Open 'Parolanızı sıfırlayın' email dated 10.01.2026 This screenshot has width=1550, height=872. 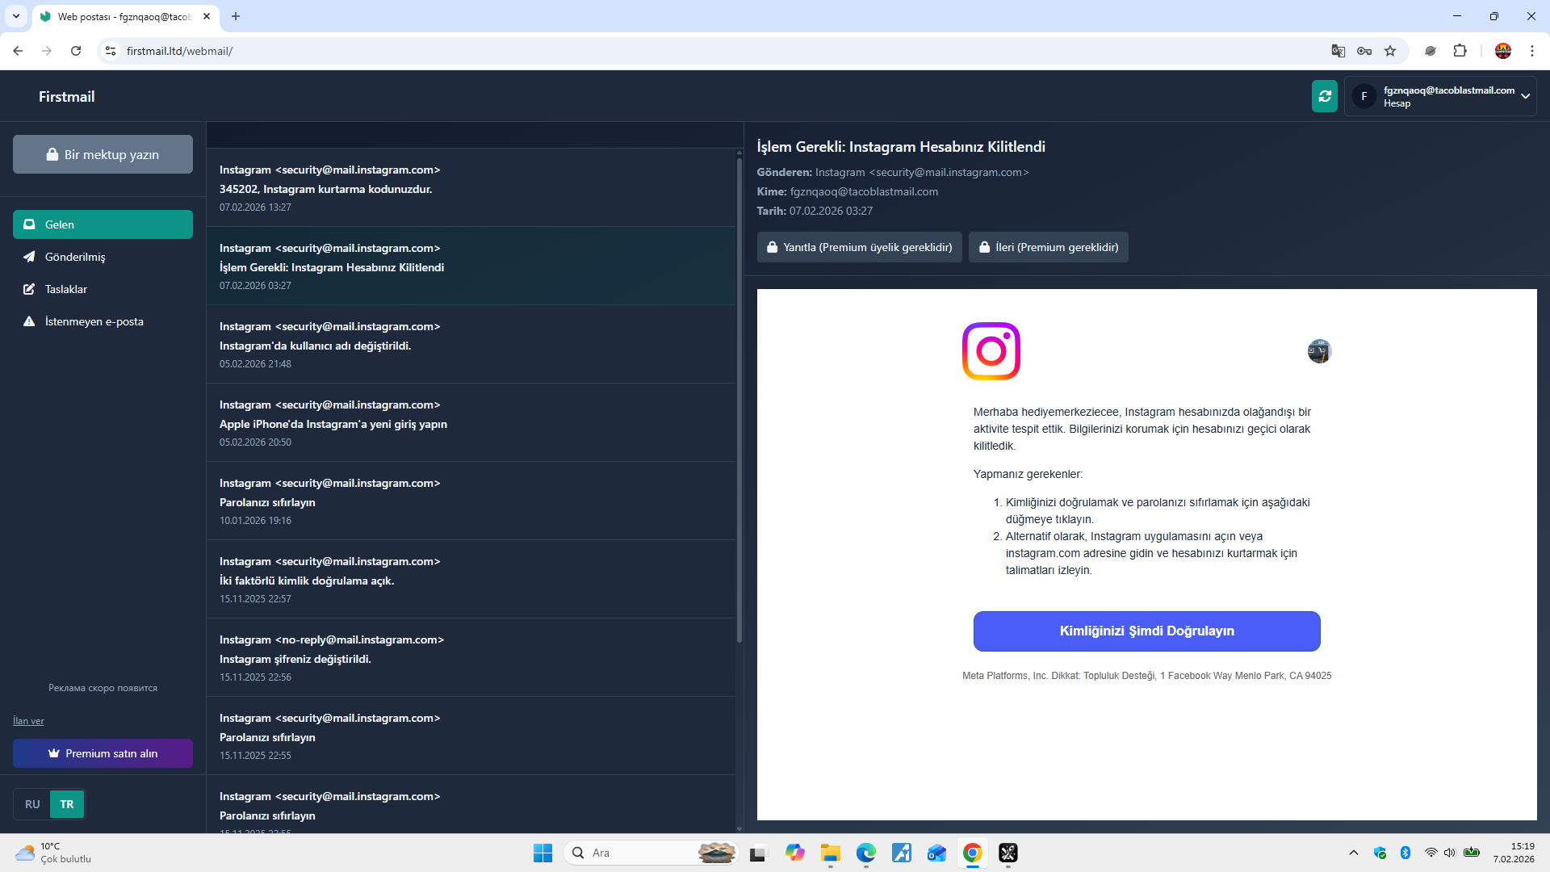[471, 501]
